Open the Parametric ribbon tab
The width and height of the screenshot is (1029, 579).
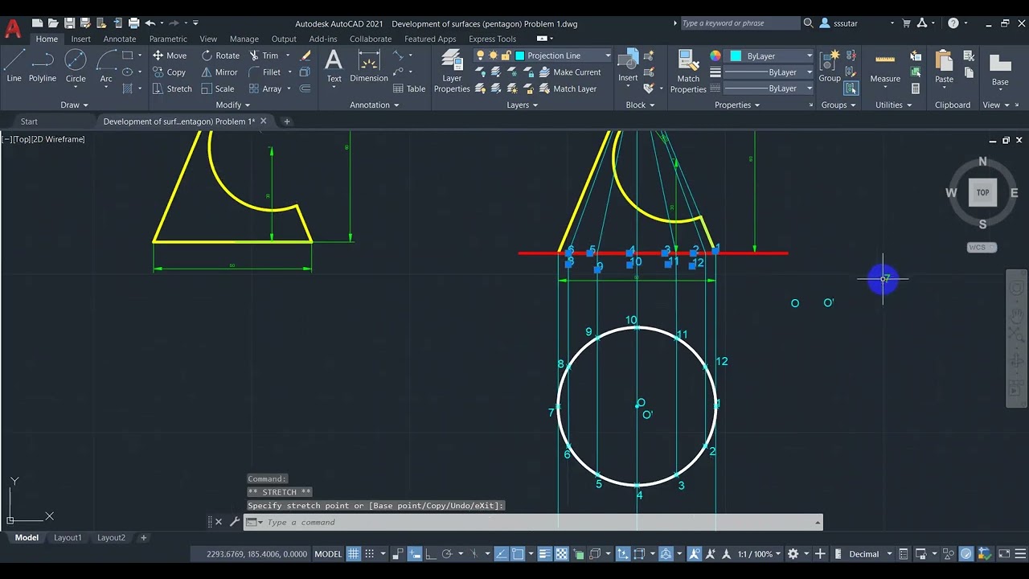(x=168, y=39)
